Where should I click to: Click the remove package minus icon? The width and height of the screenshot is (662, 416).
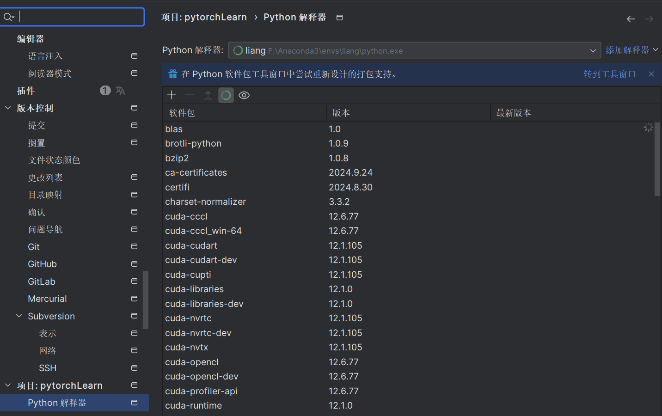[190, 95]
